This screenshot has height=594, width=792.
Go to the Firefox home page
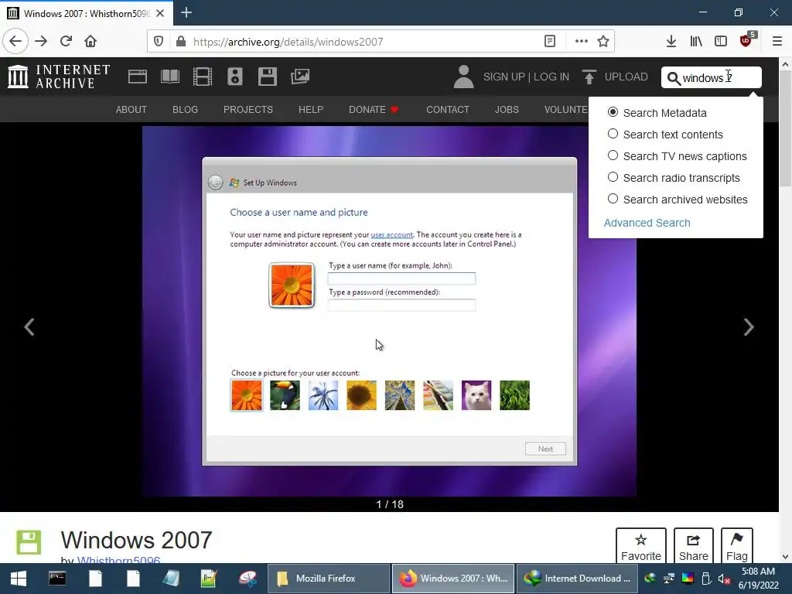pyautogui.click(x=90, y=42)
